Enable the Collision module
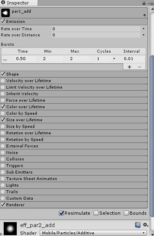The height and width of the screenshot is (236, 154). point(2,159)
